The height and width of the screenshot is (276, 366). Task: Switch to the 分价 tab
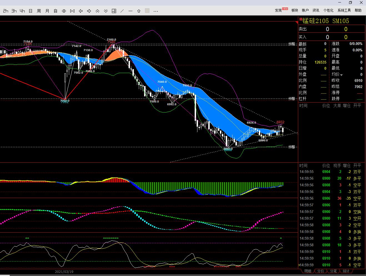320,271
